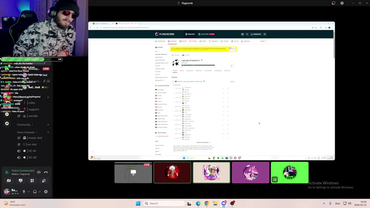
Task: Open Premier League in pinned leagues
Action: (x=161, y=92)
